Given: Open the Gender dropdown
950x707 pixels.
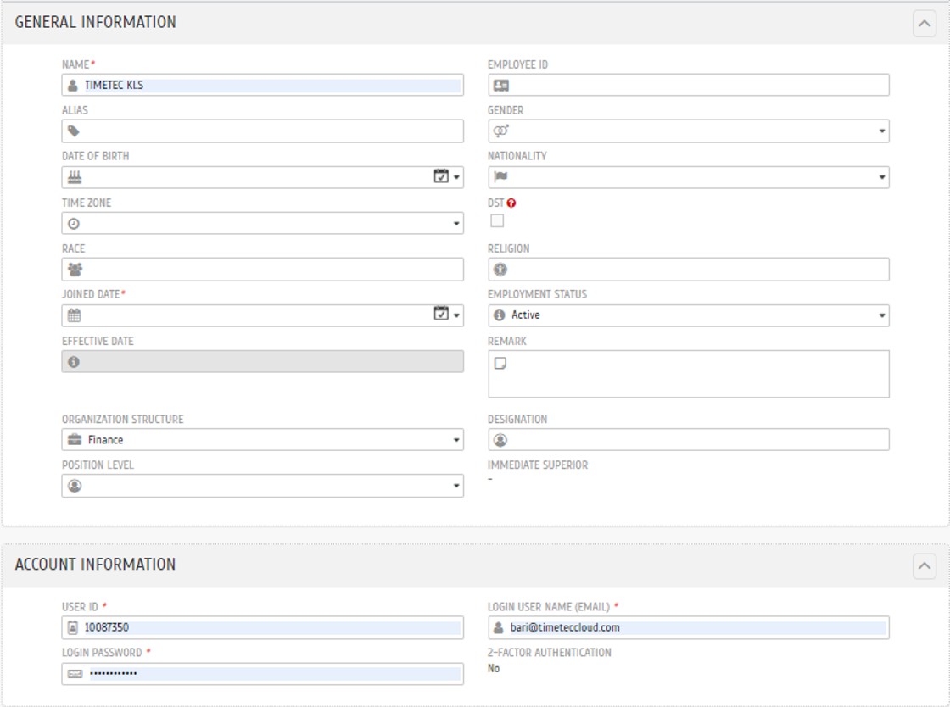Looking at the screenshot, I should coord(688,131).
